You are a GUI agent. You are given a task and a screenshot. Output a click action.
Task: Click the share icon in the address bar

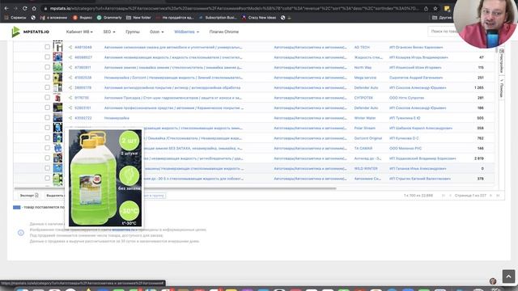(x=427, y=9)
